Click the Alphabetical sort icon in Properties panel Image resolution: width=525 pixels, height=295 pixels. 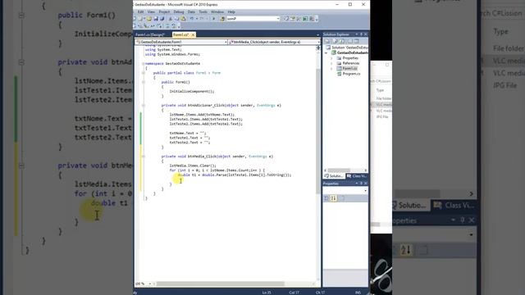[x=334, y=198]
